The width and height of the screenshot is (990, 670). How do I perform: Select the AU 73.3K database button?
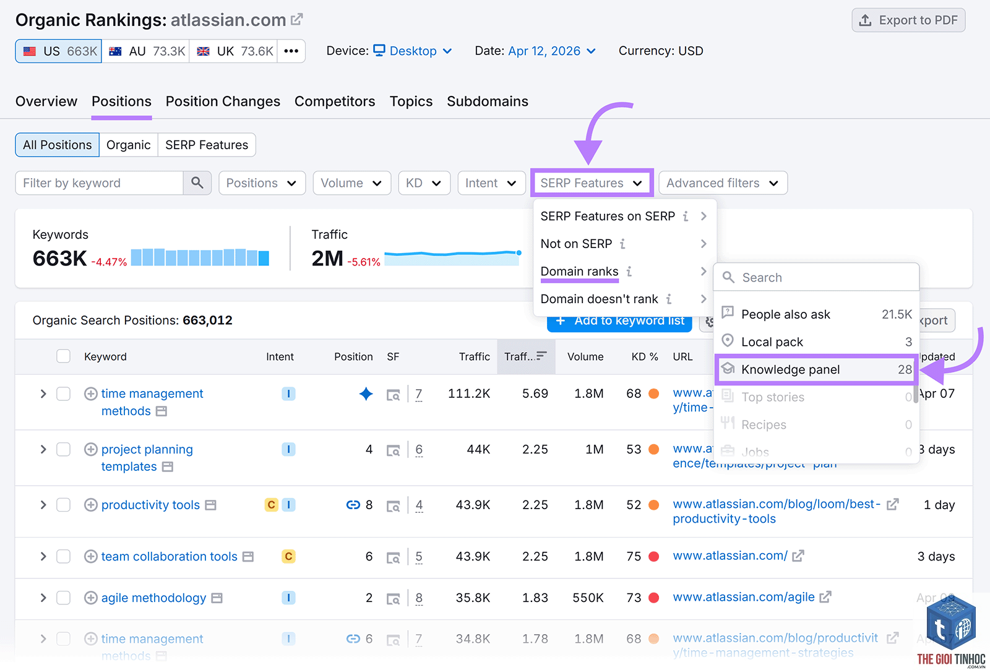[x=145, y=51]
